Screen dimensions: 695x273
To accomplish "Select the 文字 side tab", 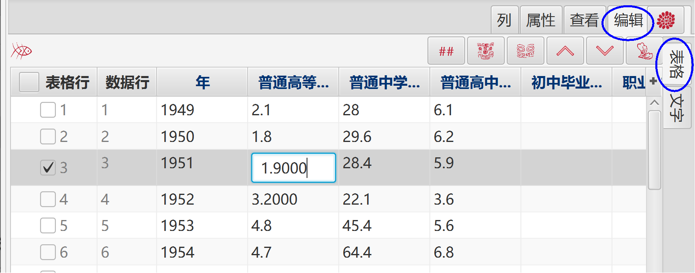I will point(677,108).
